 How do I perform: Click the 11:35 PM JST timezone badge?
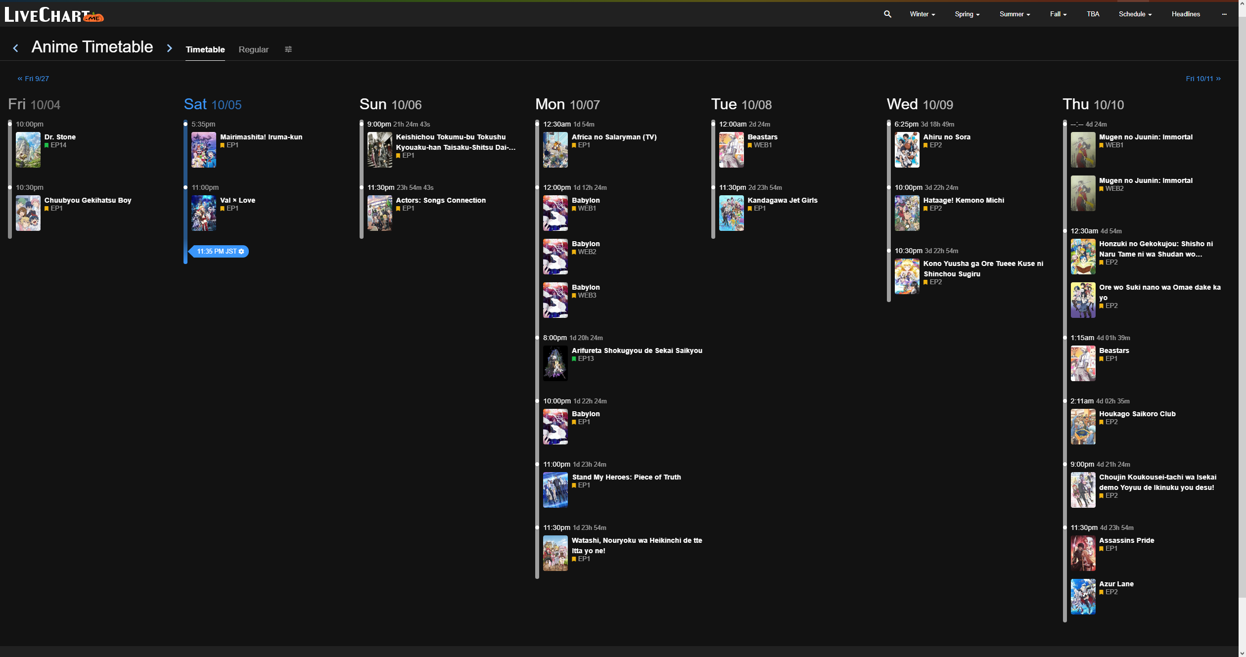tap(219, 252)
